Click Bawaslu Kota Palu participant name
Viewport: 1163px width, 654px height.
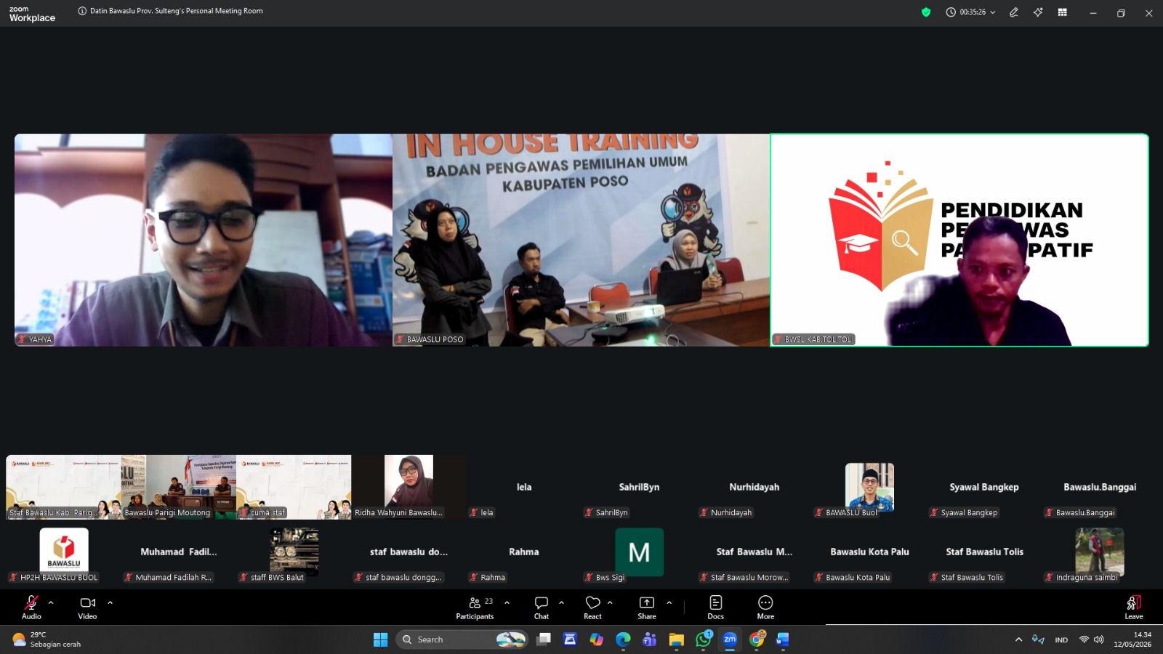coord(869,552)
